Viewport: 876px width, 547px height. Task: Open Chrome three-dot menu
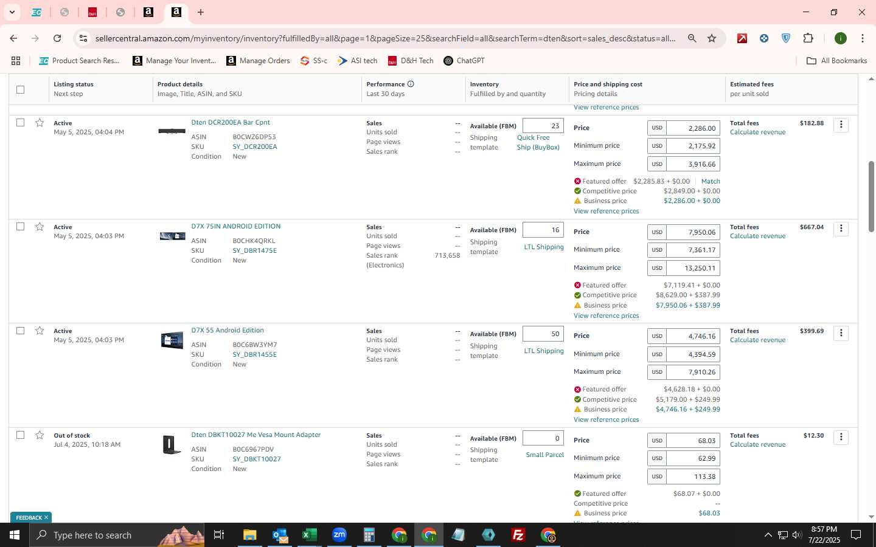pyautogui.click(x=863, y=38)
